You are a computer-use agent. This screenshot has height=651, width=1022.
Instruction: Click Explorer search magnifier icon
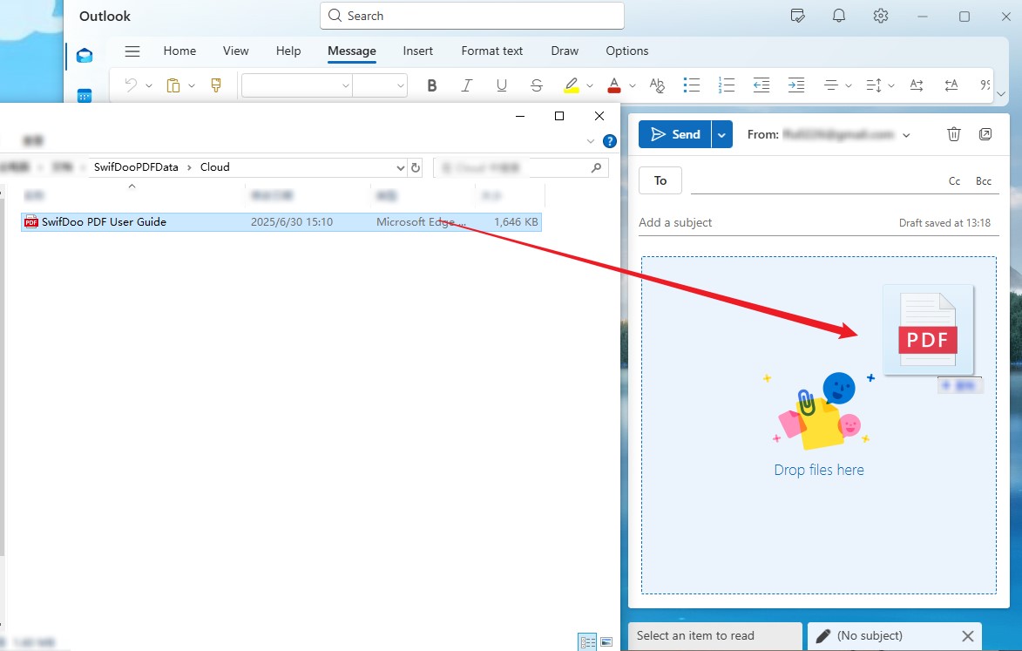[596, 168]
